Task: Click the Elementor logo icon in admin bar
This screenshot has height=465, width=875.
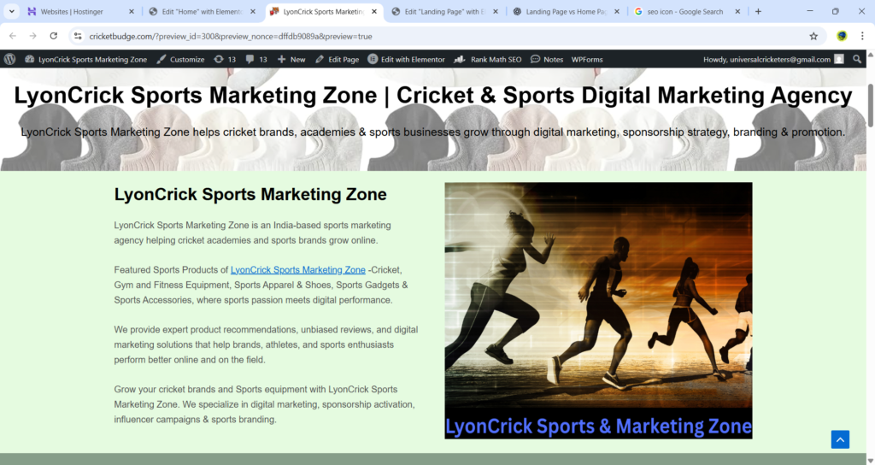Action: point(373,59)
